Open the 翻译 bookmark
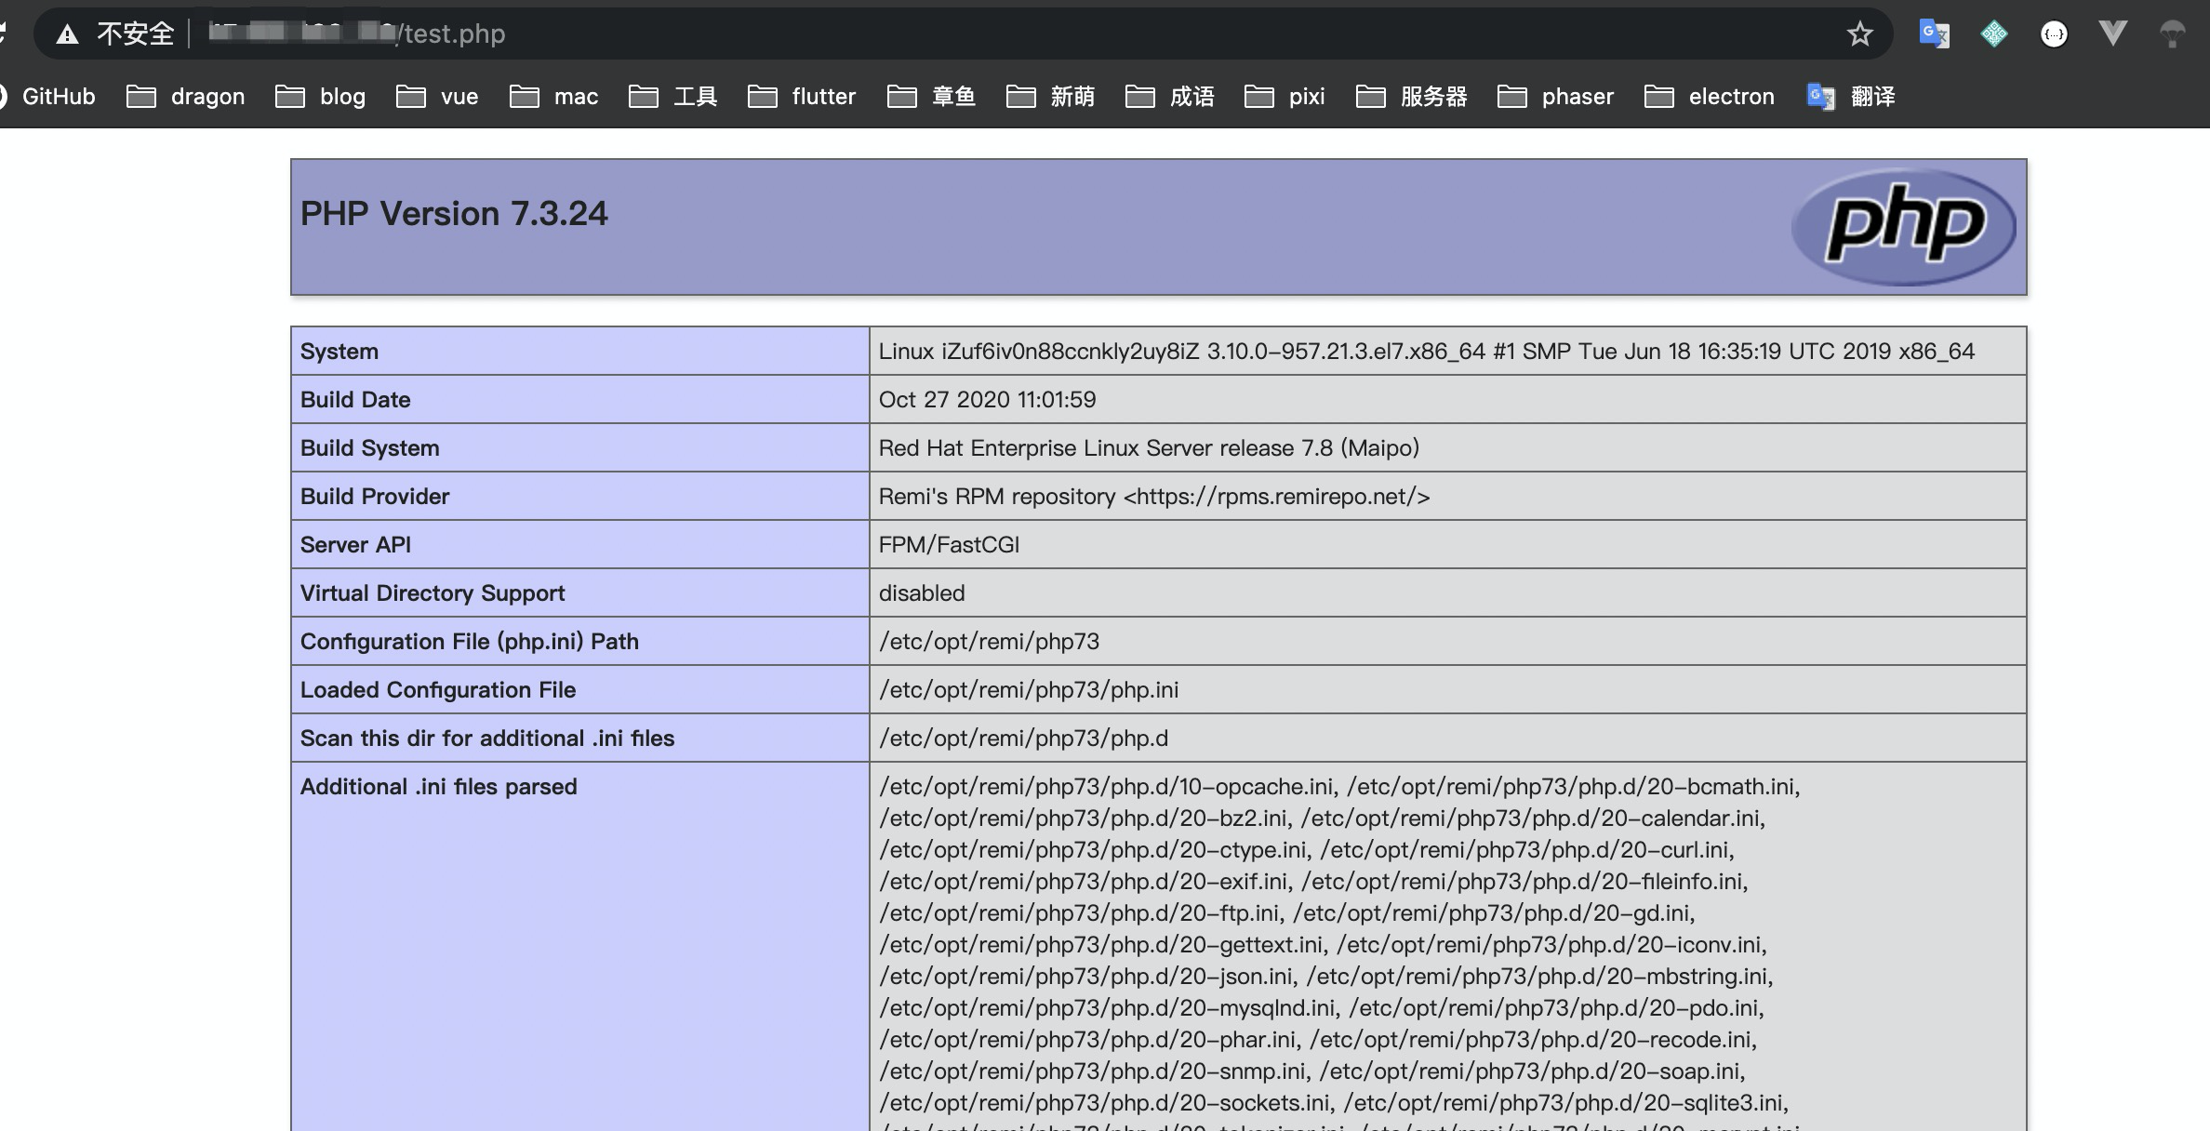Image resolution: width=2210 pixels, height=1131 pixels. click(x=1851, y=97)
